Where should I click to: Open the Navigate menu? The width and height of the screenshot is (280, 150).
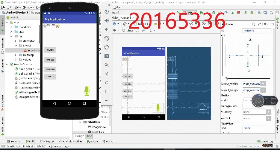29,7
